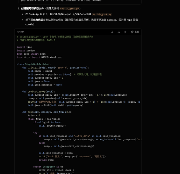Screen dimensions: 180x174
Task: Click "self.proxies = proxies or [None]" line
Action: 65,74
